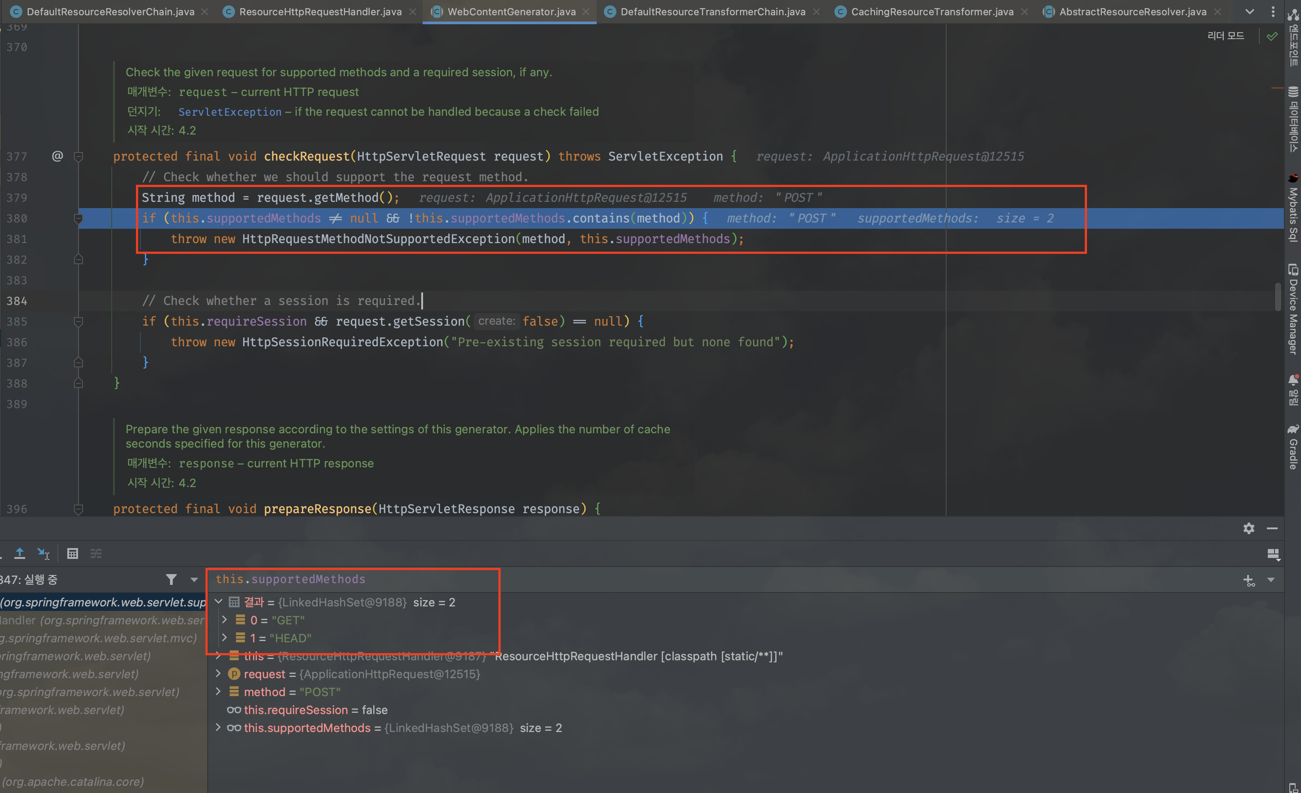The width and height of the screenshot is (1301, 793).
Task: Open the Mybatis Sql tool window
Action: [1293, 208]
